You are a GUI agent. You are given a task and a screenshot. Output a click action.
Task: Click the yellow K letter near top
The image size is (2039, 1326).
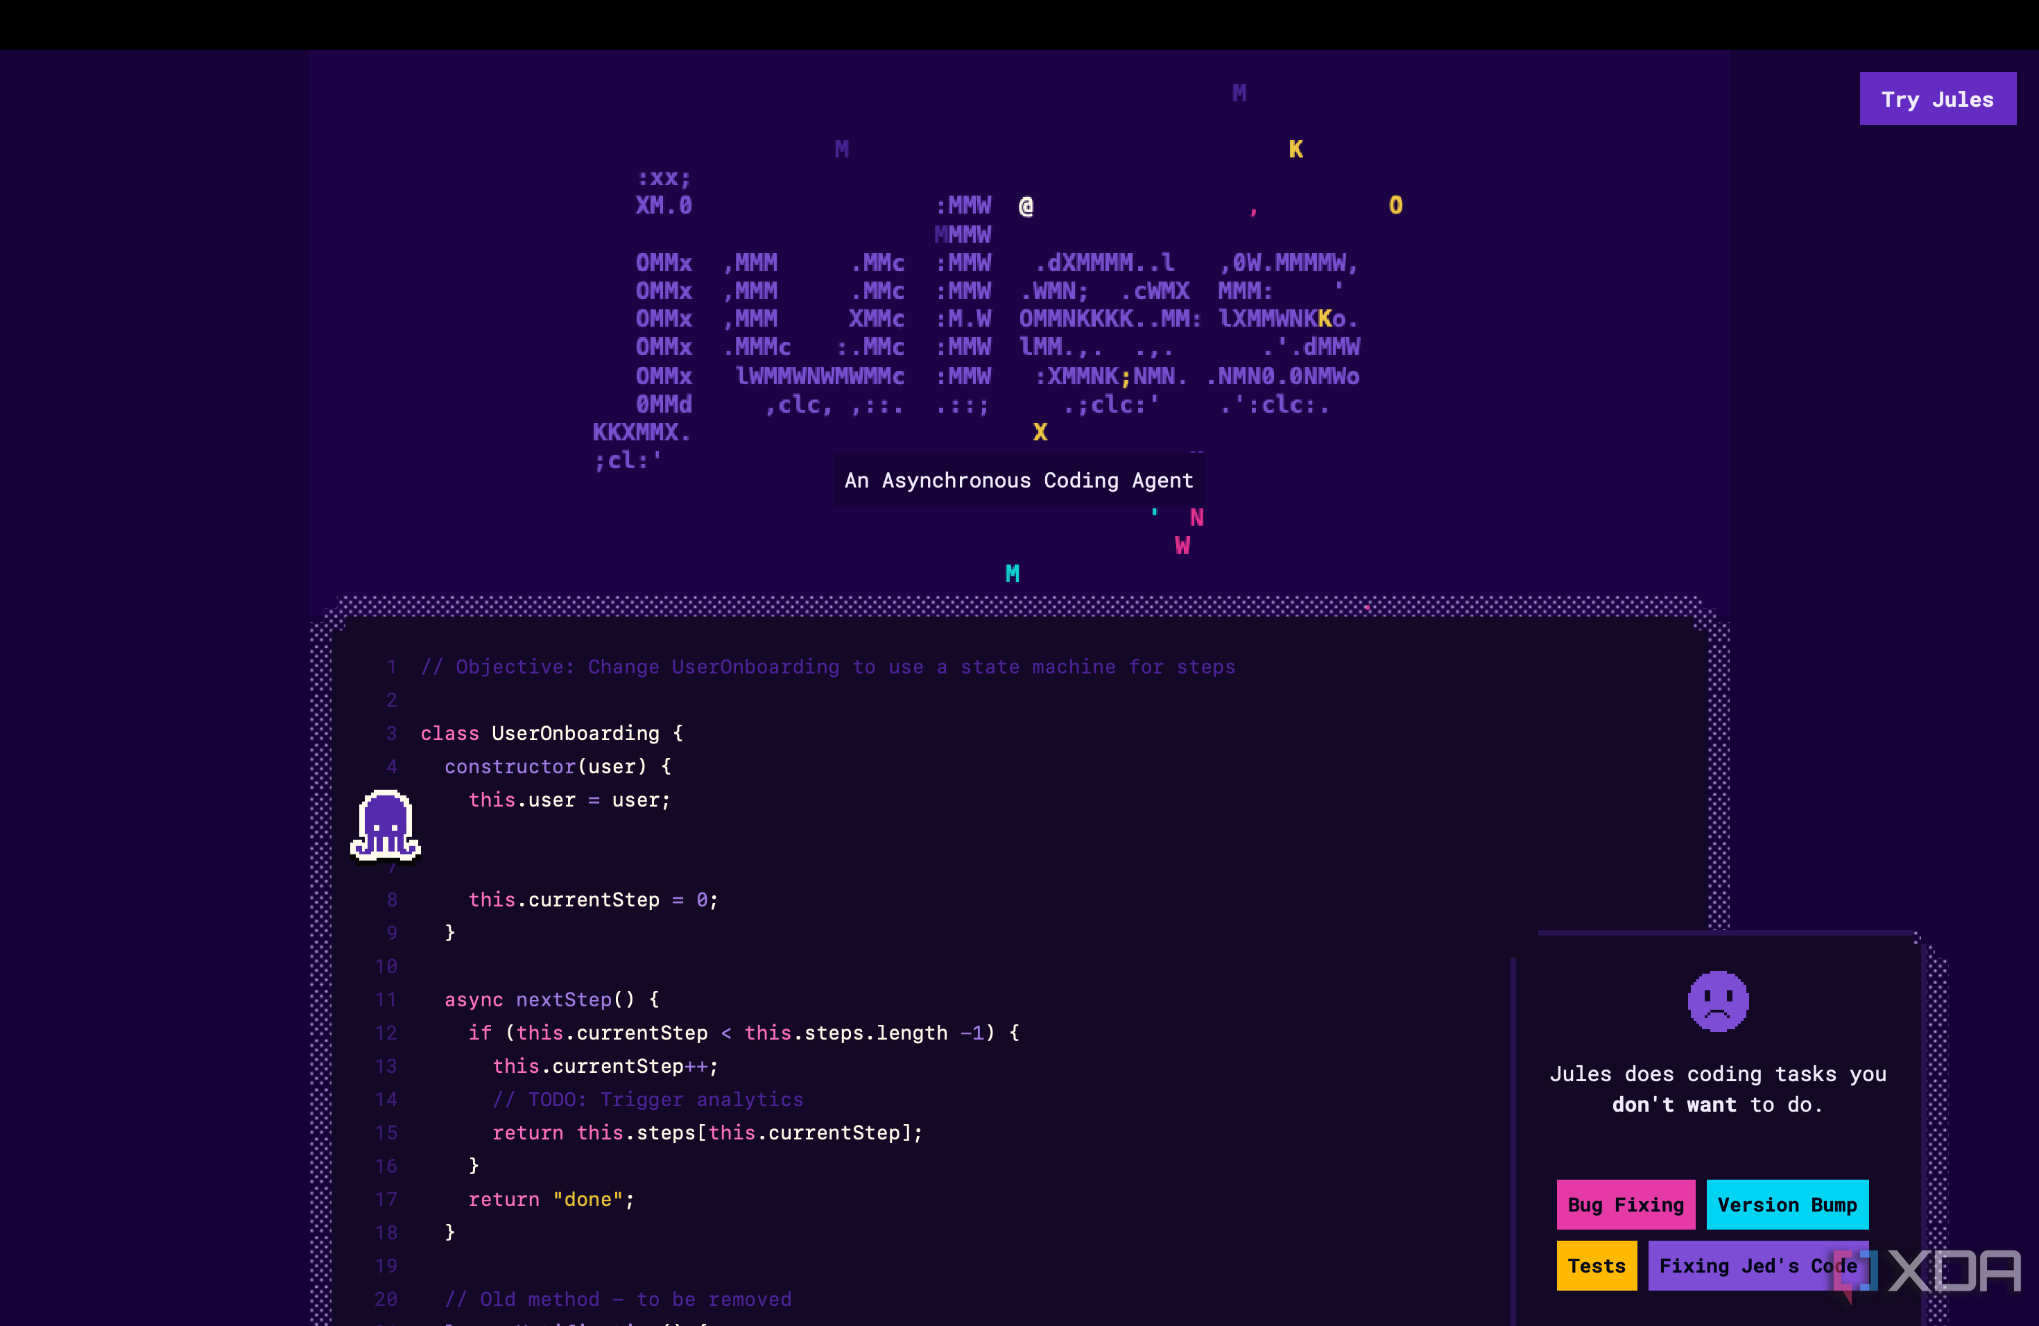(1296, 149)
